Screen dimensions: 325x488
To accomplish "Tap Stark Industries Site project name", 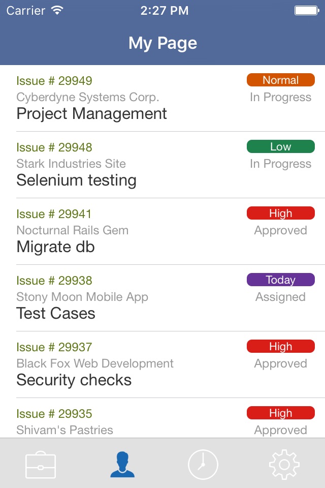I will pos(71,164).
